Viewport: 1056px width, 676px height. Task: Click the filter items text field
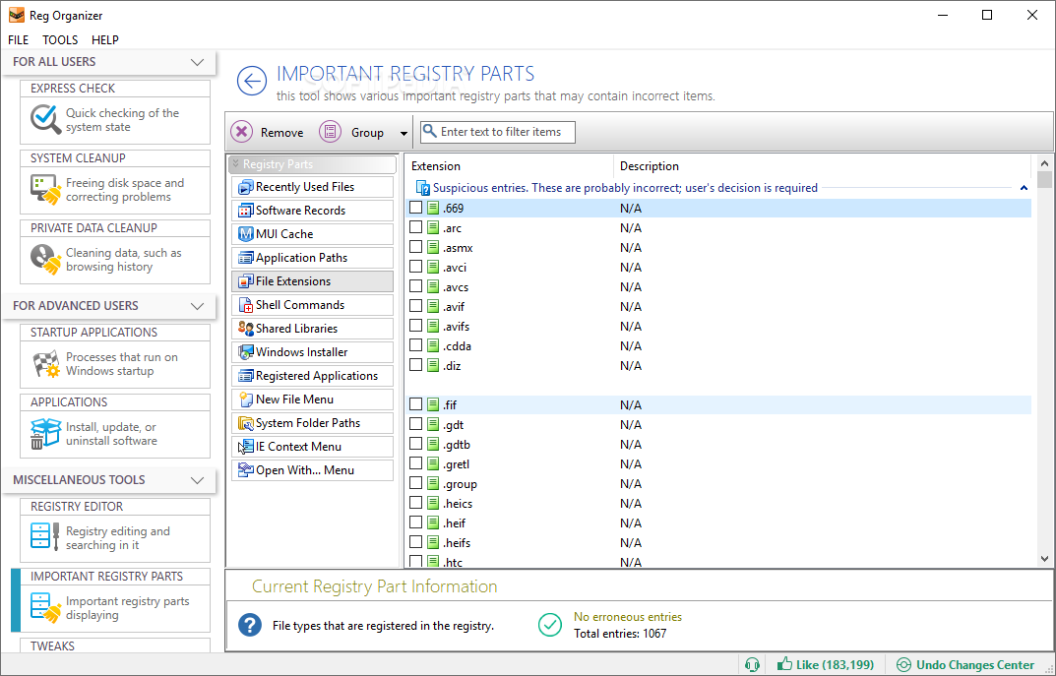pos(498,132)
